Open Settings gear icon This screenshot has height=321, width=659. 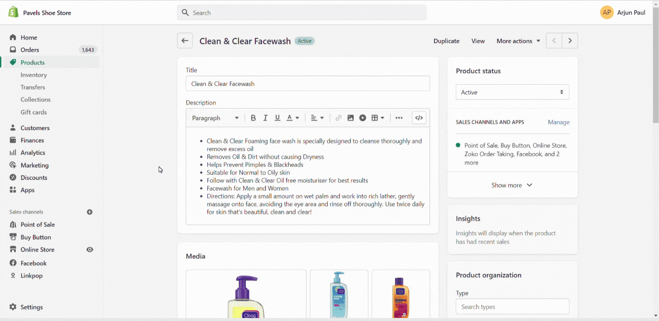(13, 307)
